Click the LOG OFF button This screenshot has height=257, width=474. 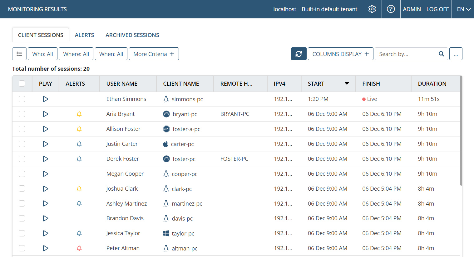[437, 9]
